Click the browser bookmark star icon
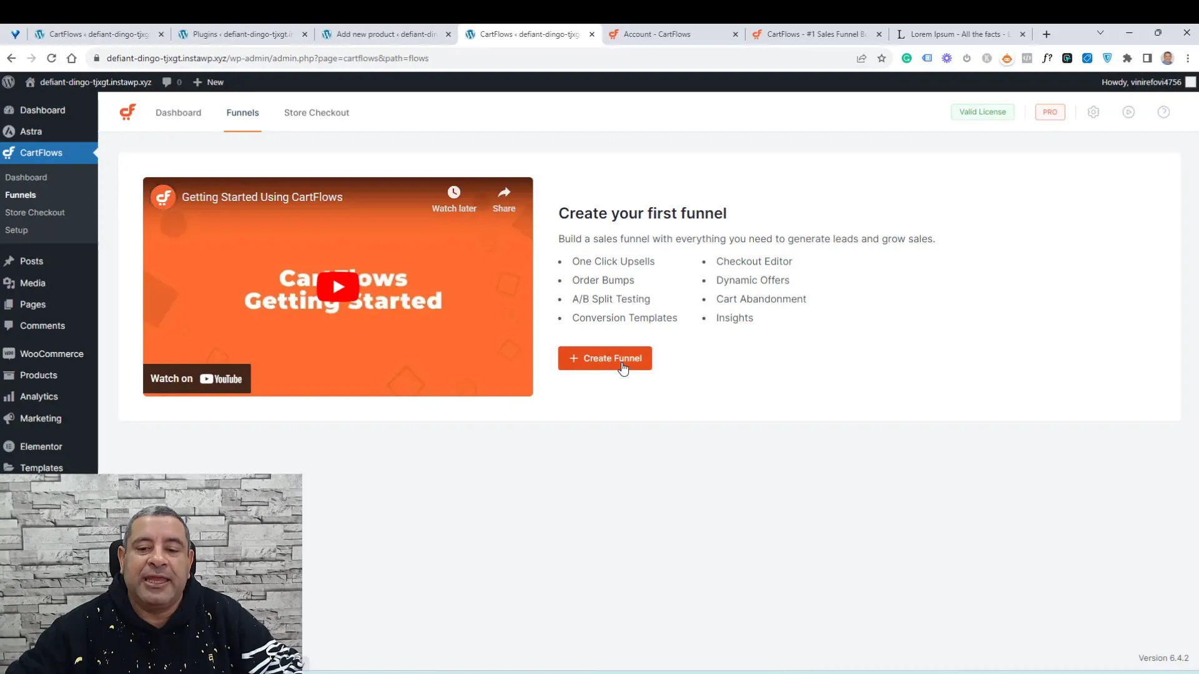1199x674 pixels. (x=883, y=57)
